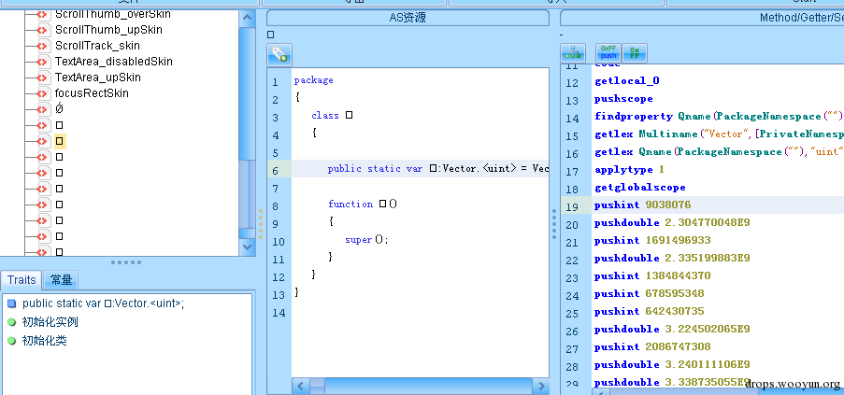Click the code editor horizontal scroll left arrow
844x395 pixels.
click(x=300, y=386)
